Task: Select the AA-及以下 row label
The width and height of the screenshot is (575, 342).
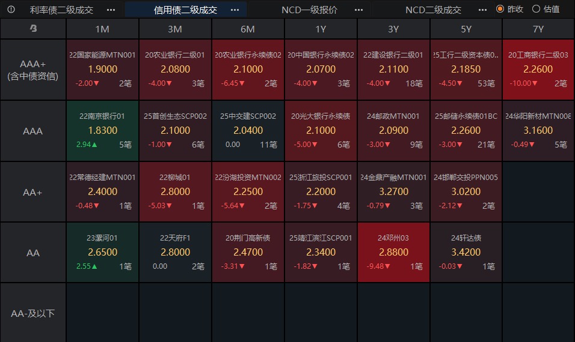Action: coord(33,313)
